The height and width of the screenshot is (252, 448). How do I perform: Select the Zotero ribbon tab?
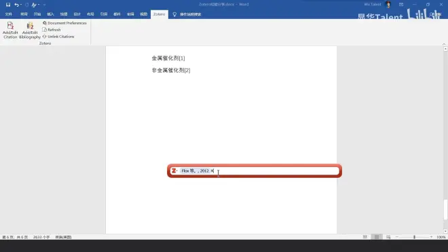[159, 14]
